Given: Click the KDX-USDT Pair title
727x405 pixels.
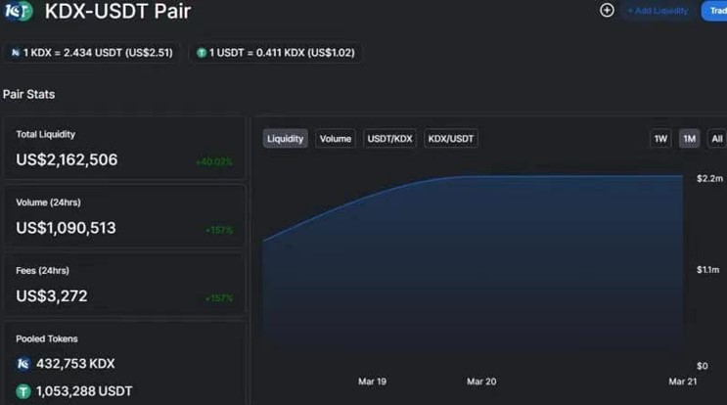Looking at the screenshot, I should coord(117,11).
